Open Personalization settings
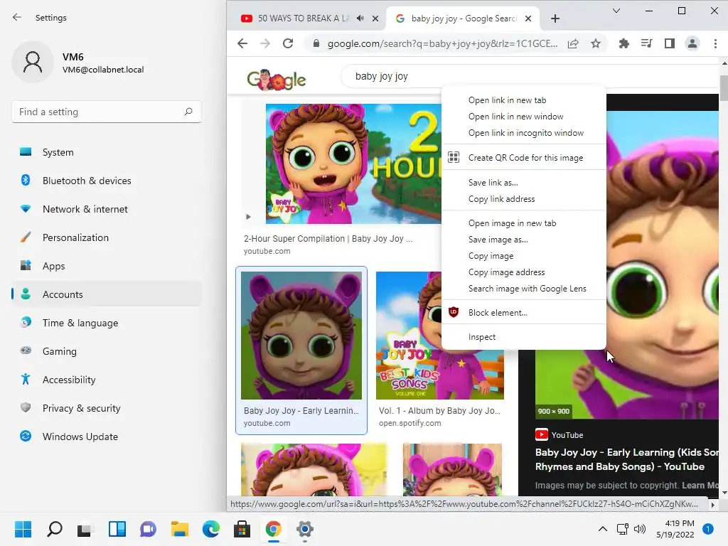Screen dimensions: 728x546 107,237
